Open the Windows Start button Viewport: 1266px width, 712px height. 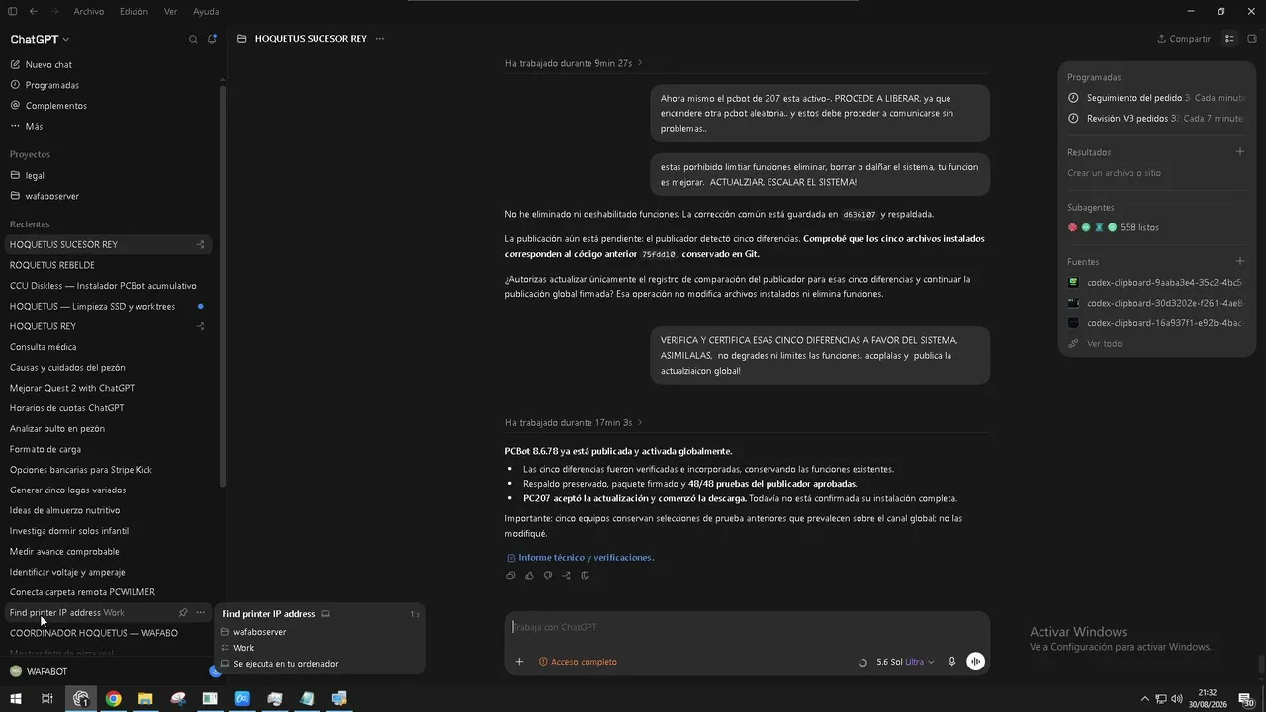click(15, 699)
